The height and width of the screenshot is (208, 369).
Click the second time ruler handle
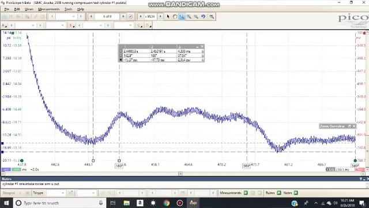click(x=119, y=161)
